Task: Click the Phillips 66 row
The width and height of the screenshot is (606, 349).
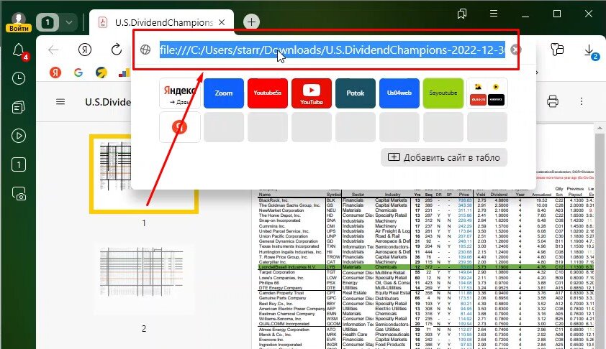Action: (425, 283)
